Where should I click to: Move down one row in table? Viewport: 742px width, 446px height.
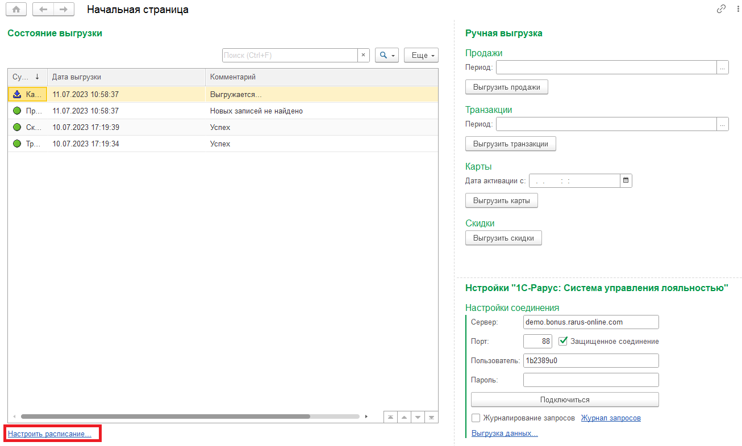[x=418, y=417]
